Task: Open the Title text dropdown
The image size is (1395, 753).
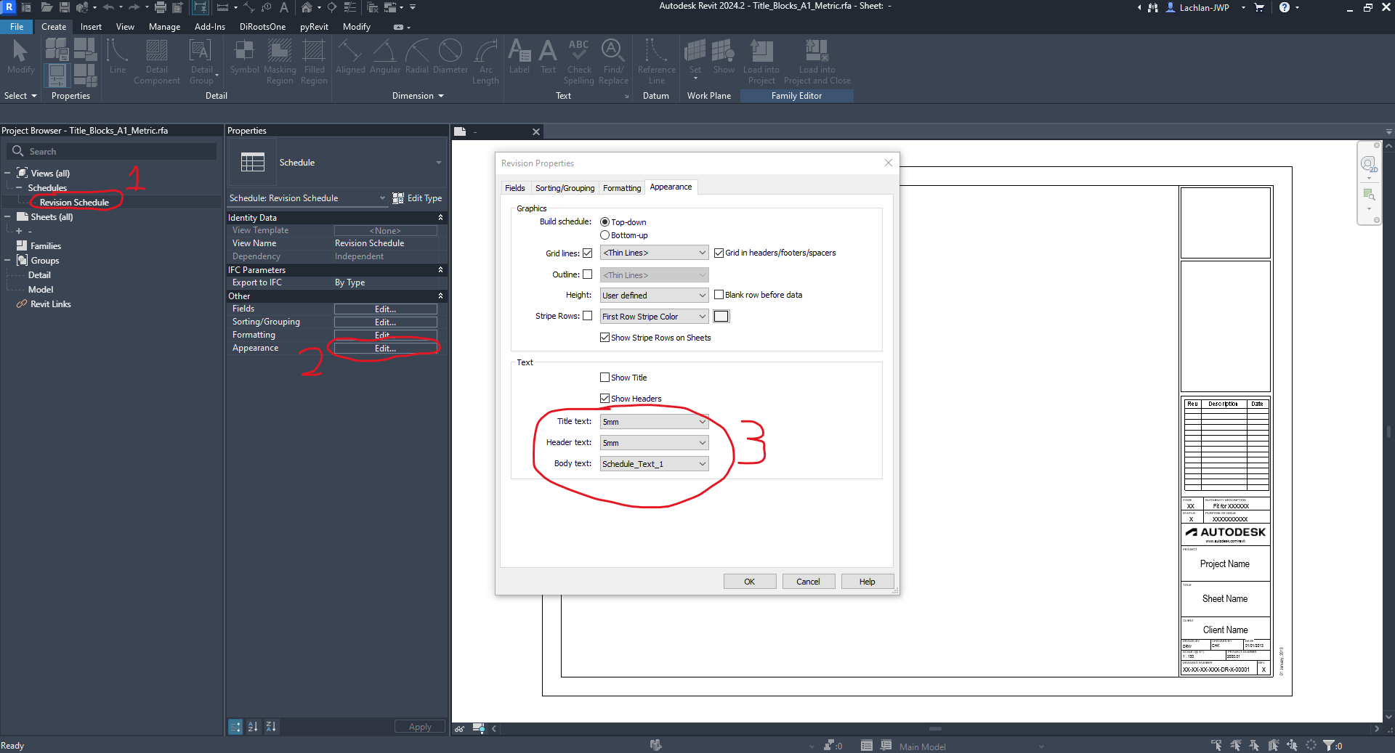Action: (654, 422)
